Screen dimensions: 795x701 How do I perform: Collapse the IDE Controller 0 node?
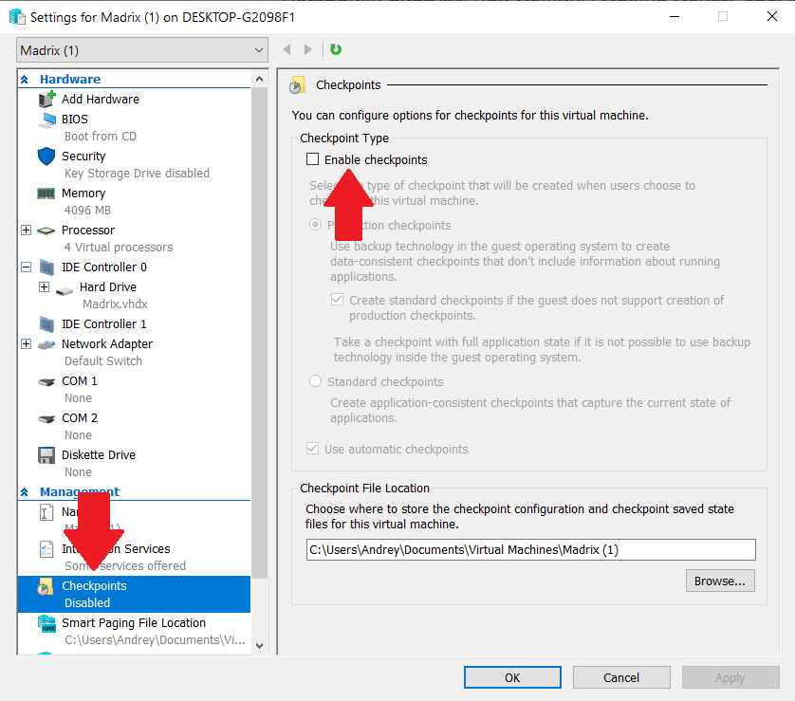[x=27, y=267]
